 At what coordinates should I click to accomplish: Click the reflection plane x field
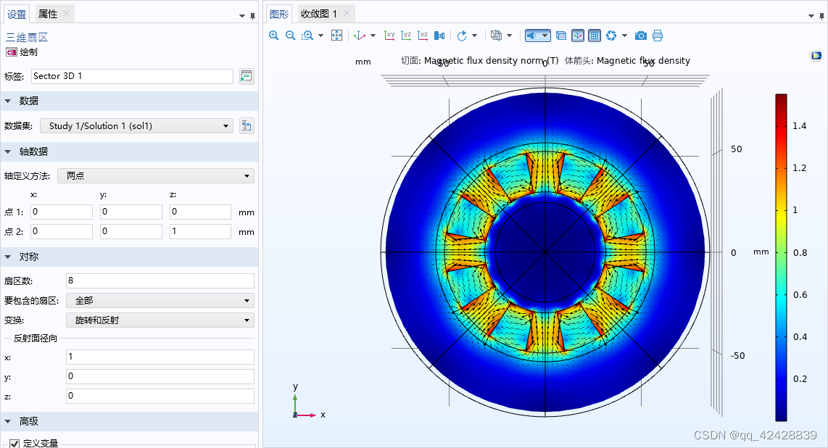pos(160,357)
